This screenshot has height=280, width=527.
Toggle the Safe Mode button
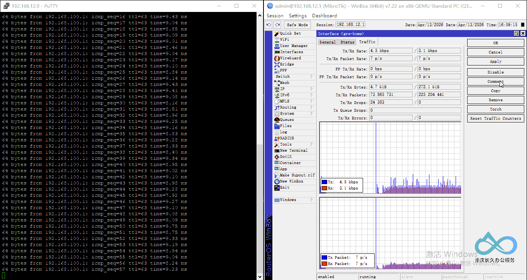(x=297, y=25)
